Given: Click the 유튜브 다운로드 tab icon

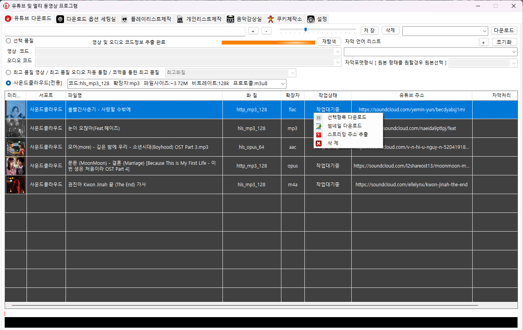Looking at the screenshot, I should (x=7, y=19).
